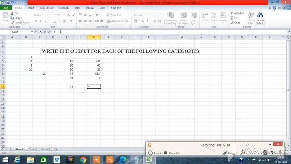Confirm entry with checkmark button

point(45,32)
